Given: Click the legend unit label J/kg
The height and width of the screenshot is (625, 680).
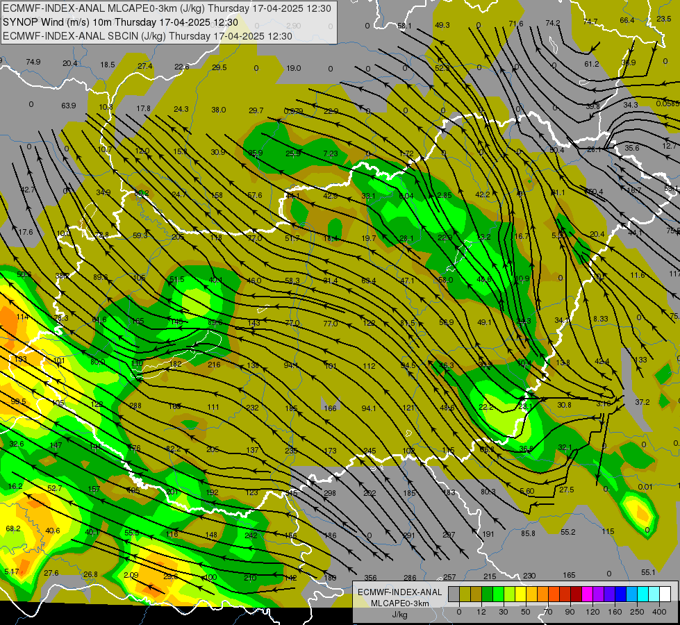Looking at the screenshot, I should click(399, 615).
